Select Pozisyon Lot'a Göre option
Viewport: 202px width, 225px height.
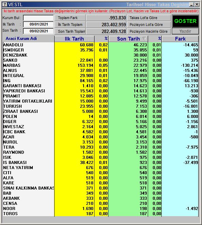(x=148, y=25)
